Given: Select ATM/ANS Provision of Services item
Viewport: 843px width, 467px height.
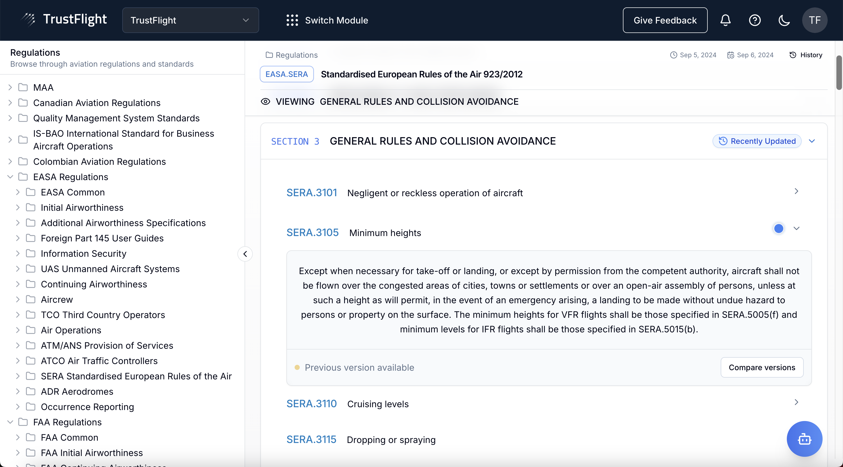Looking at the screenshot, I should coord(107,345).
